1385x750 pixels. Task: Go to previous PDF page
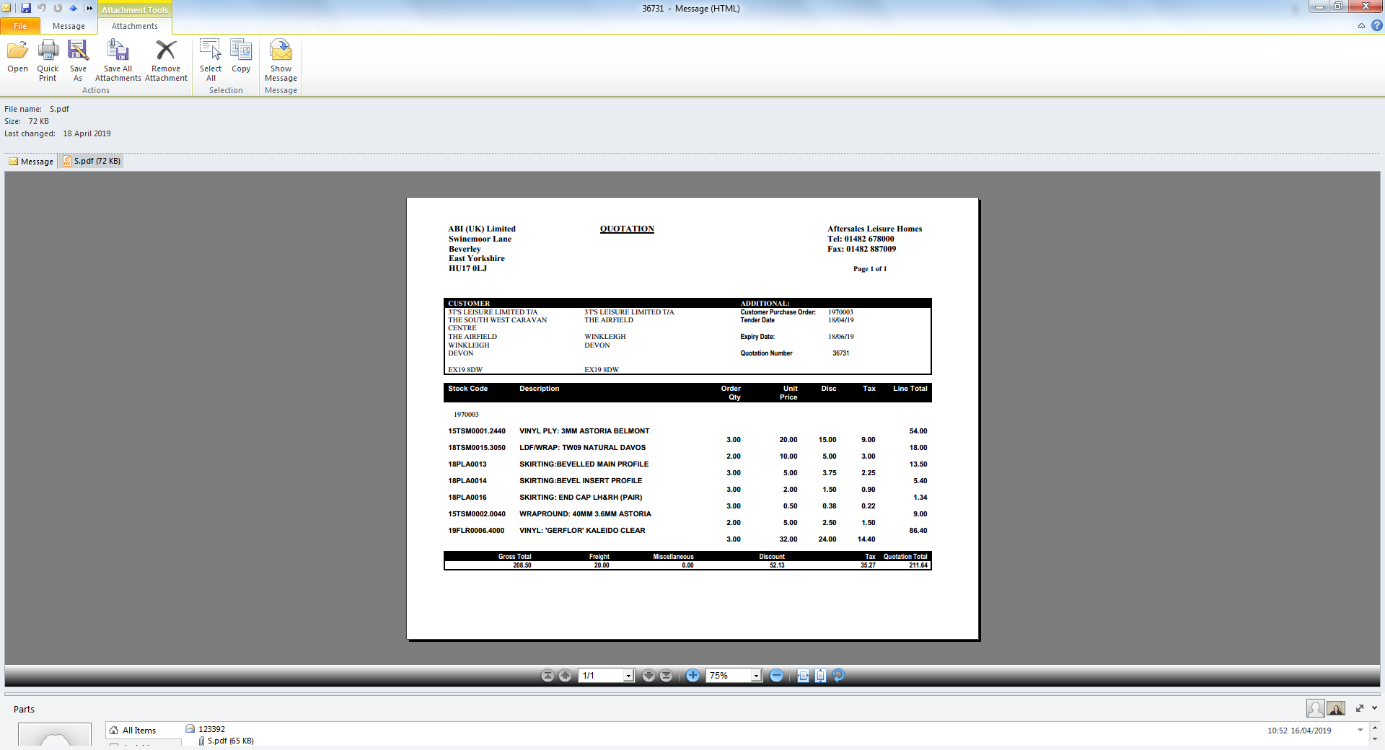[566, 676]
